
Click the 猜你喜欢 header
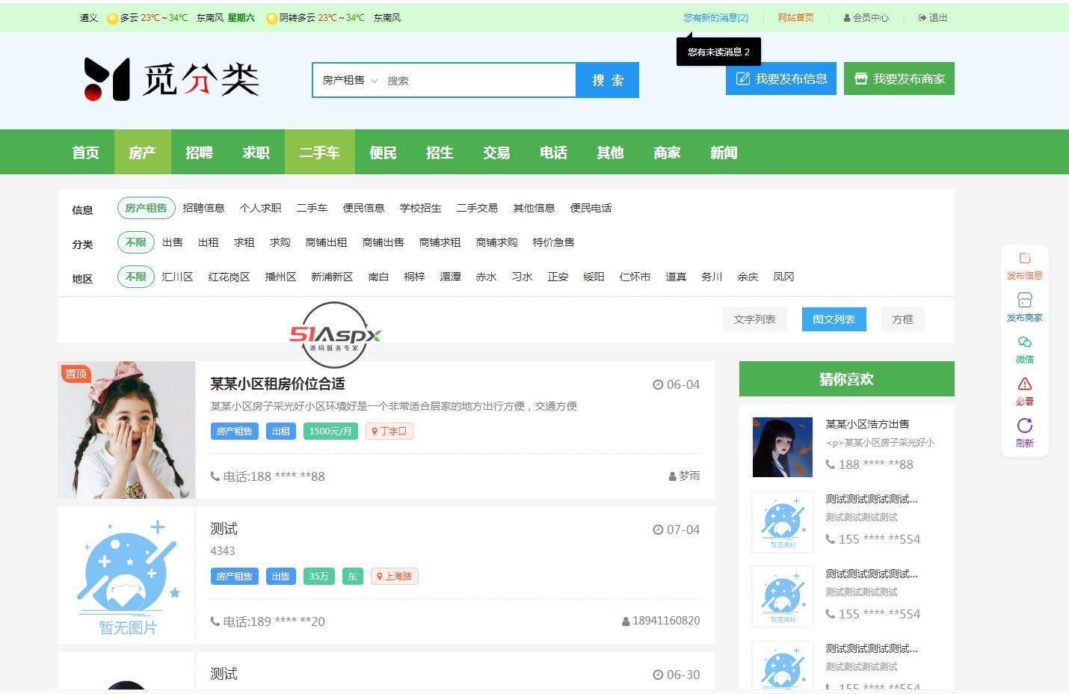pos(847,379)
